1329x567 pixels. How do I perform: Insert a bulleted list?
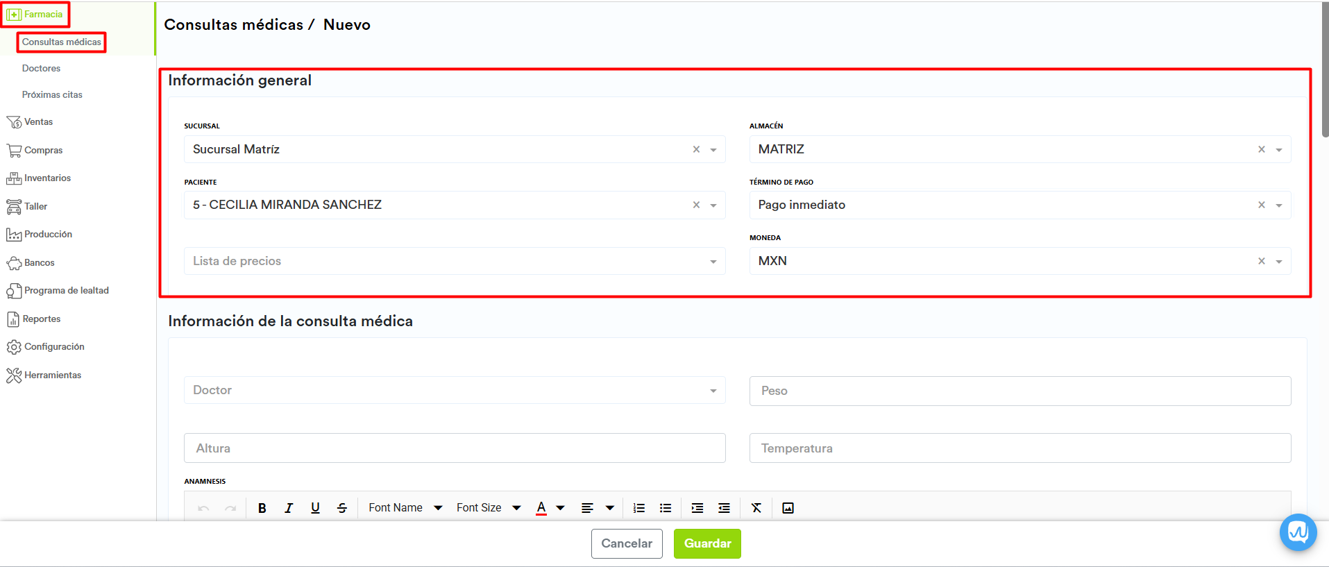tap(666, 508)
